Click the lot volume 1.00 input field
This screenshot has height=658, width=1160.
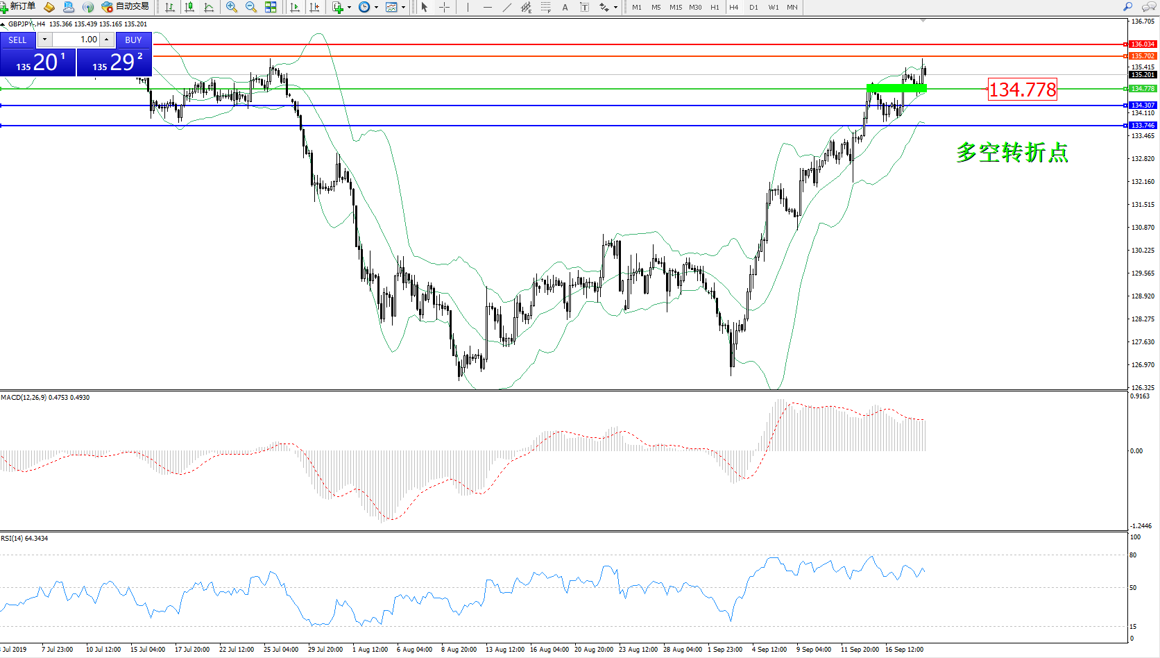[x=76, y=40]
